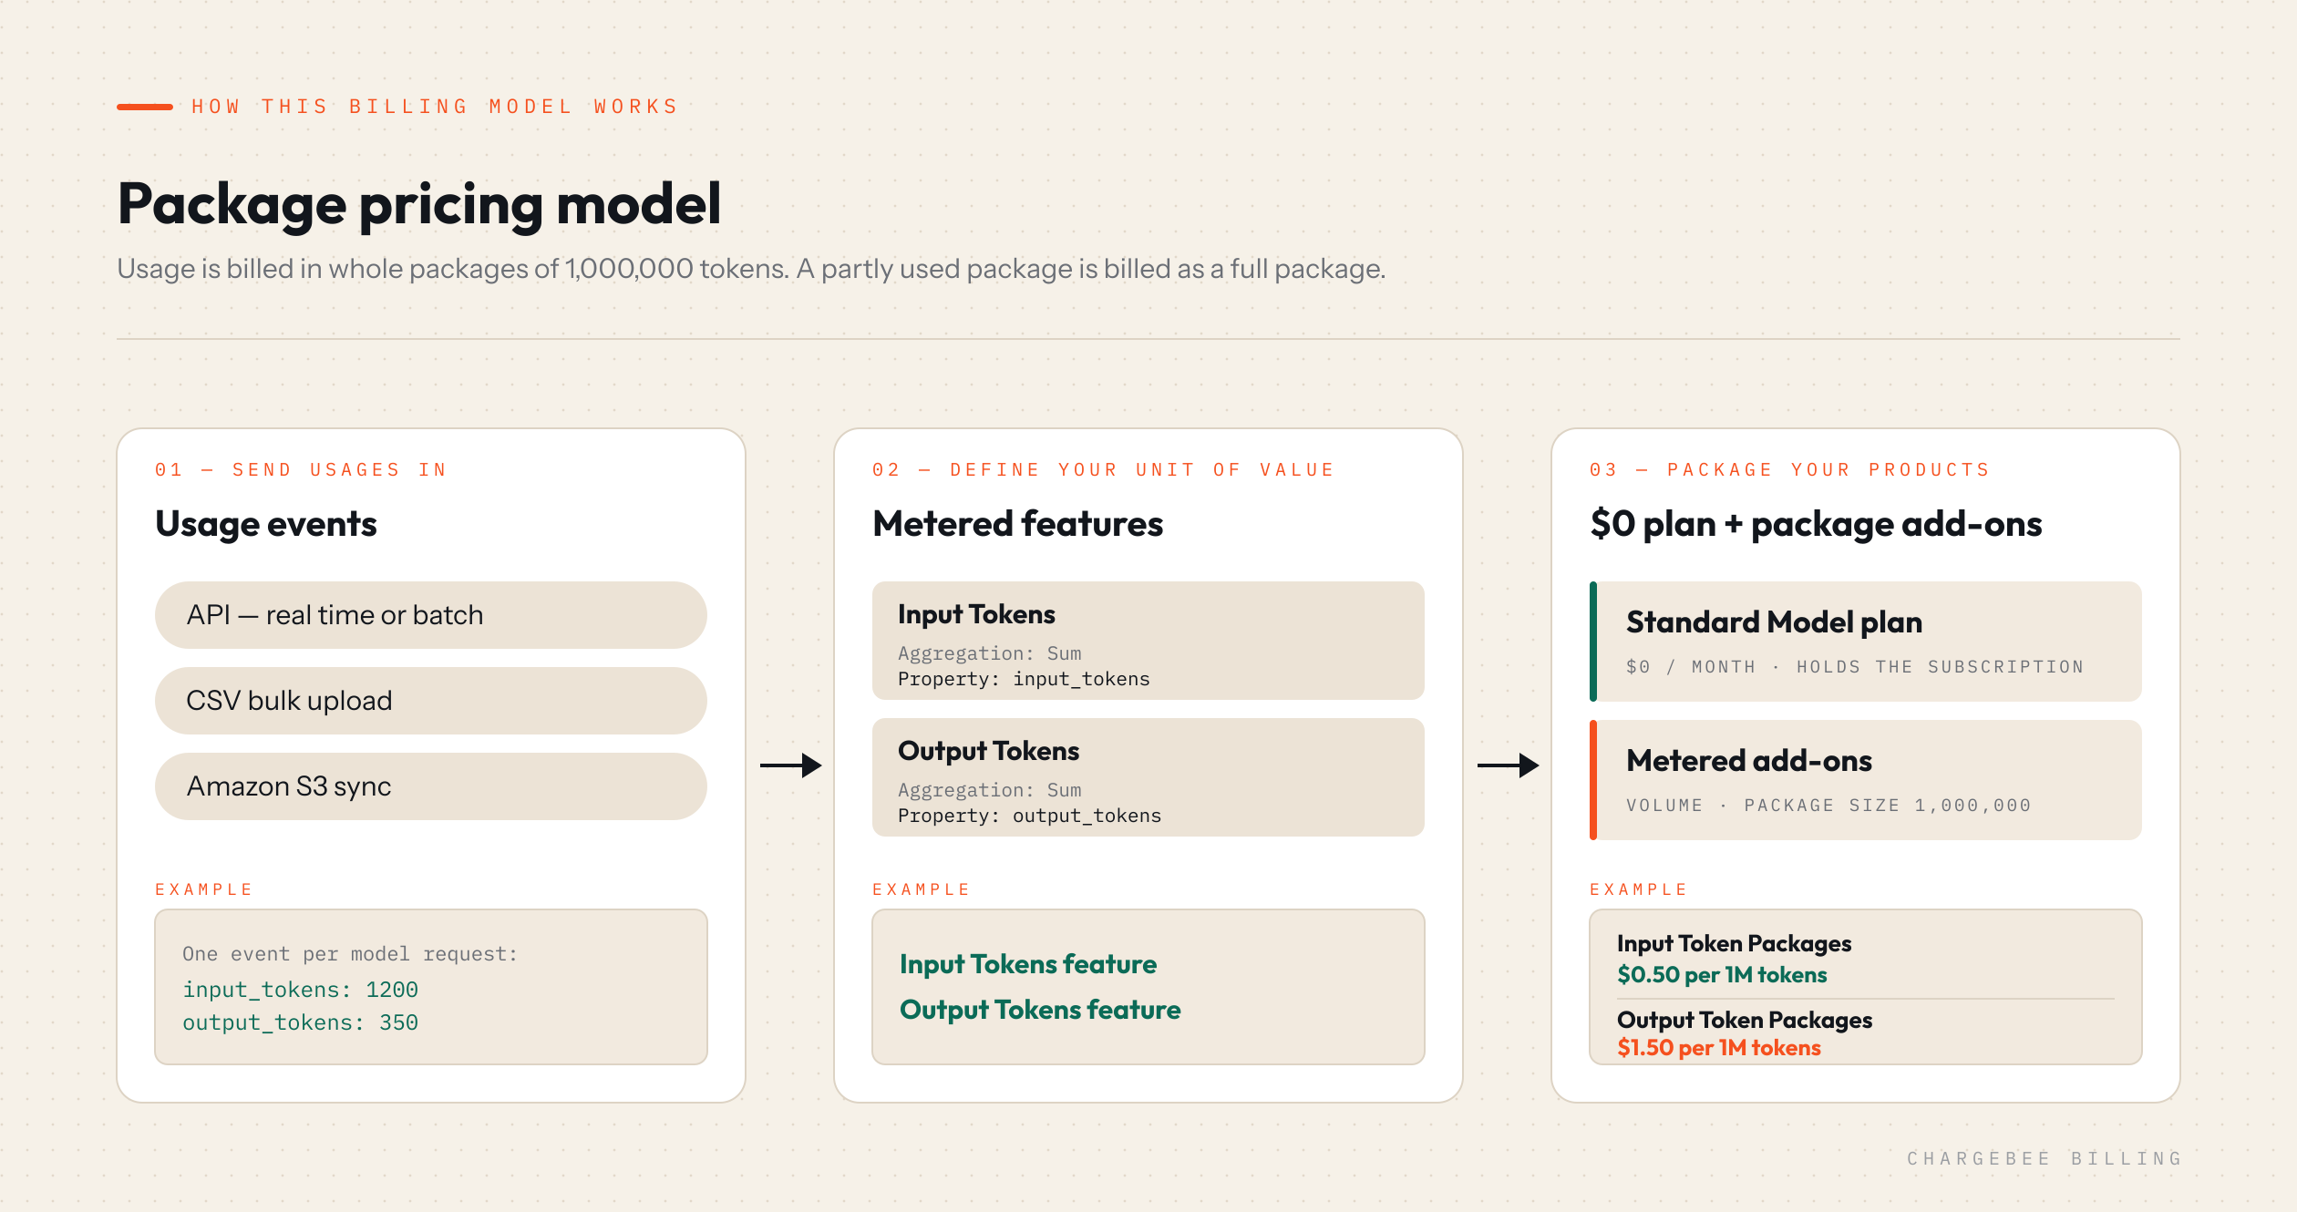Image resolution: width=2297 pixels, height=1212 pixels.
Task: Click '$0 plan + package add-ons' heading
Action: coord(1816,525)
